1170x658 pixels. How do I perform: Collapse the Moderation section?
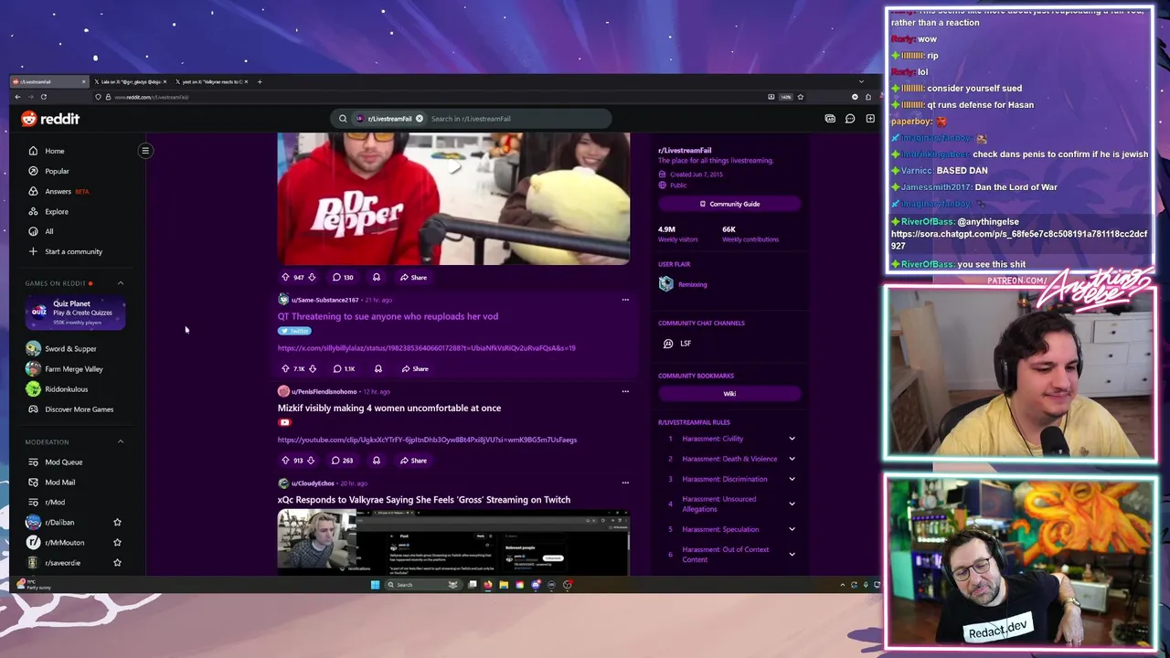tap(120, 442)
